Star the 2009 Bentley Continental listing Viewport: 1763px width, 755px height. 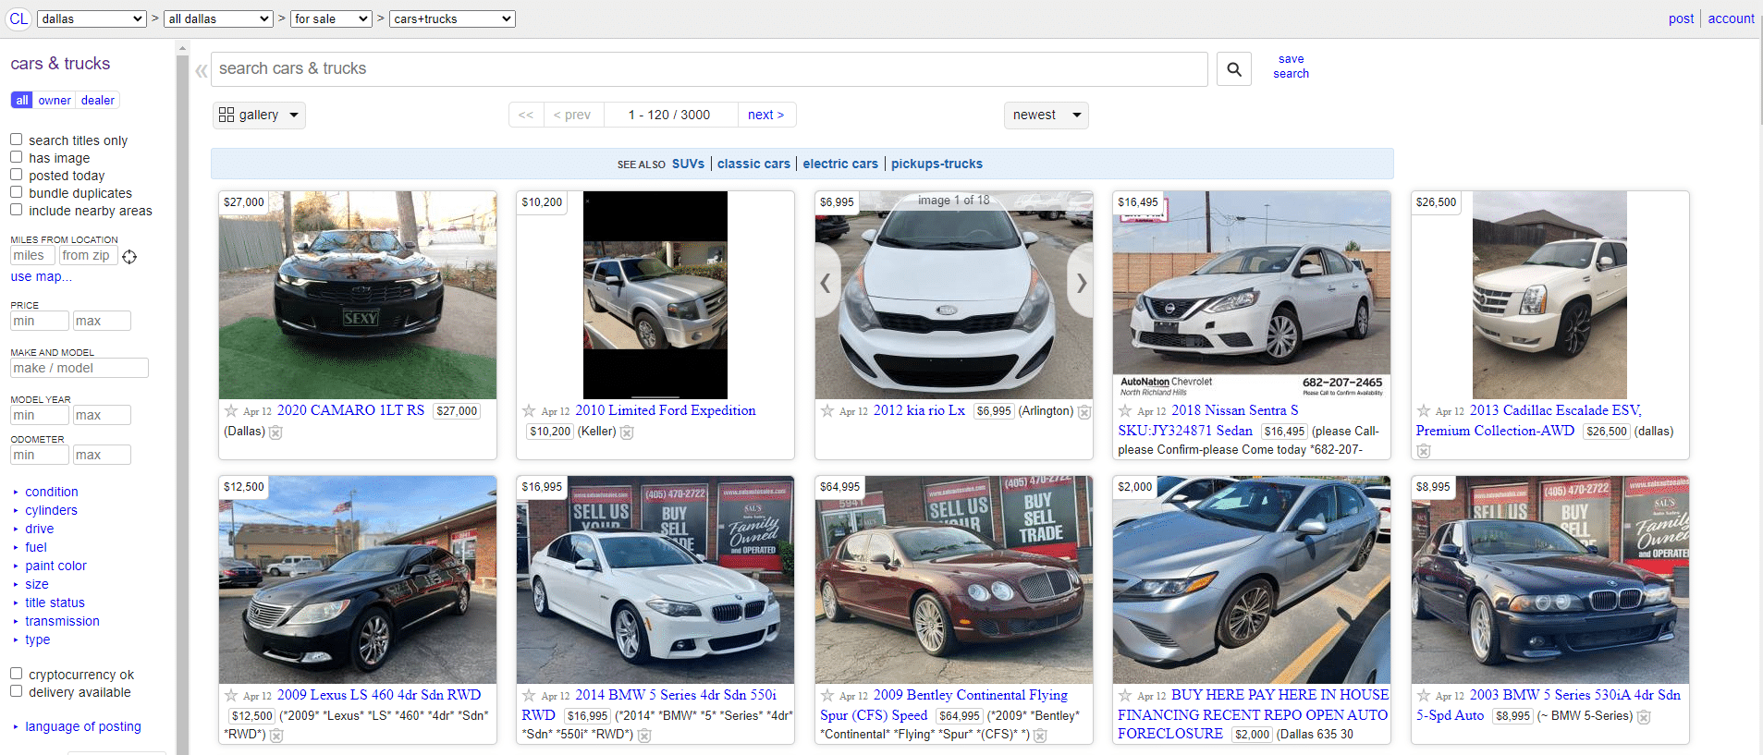[x=827, y=696]
